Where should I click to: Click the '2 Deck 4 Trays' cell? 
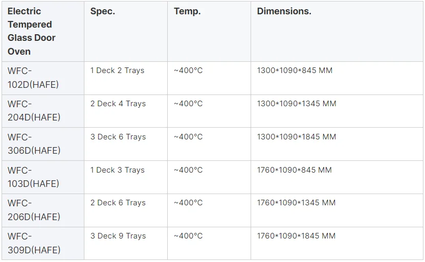(x=118, y=104)
